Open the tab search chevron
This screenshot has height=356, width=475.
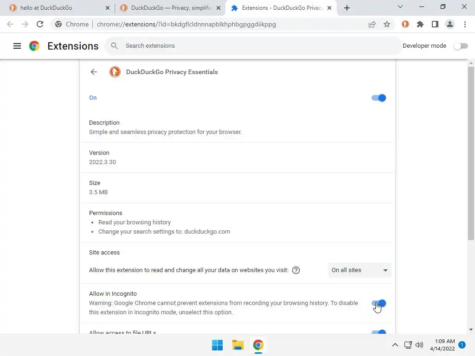(400, 6)
